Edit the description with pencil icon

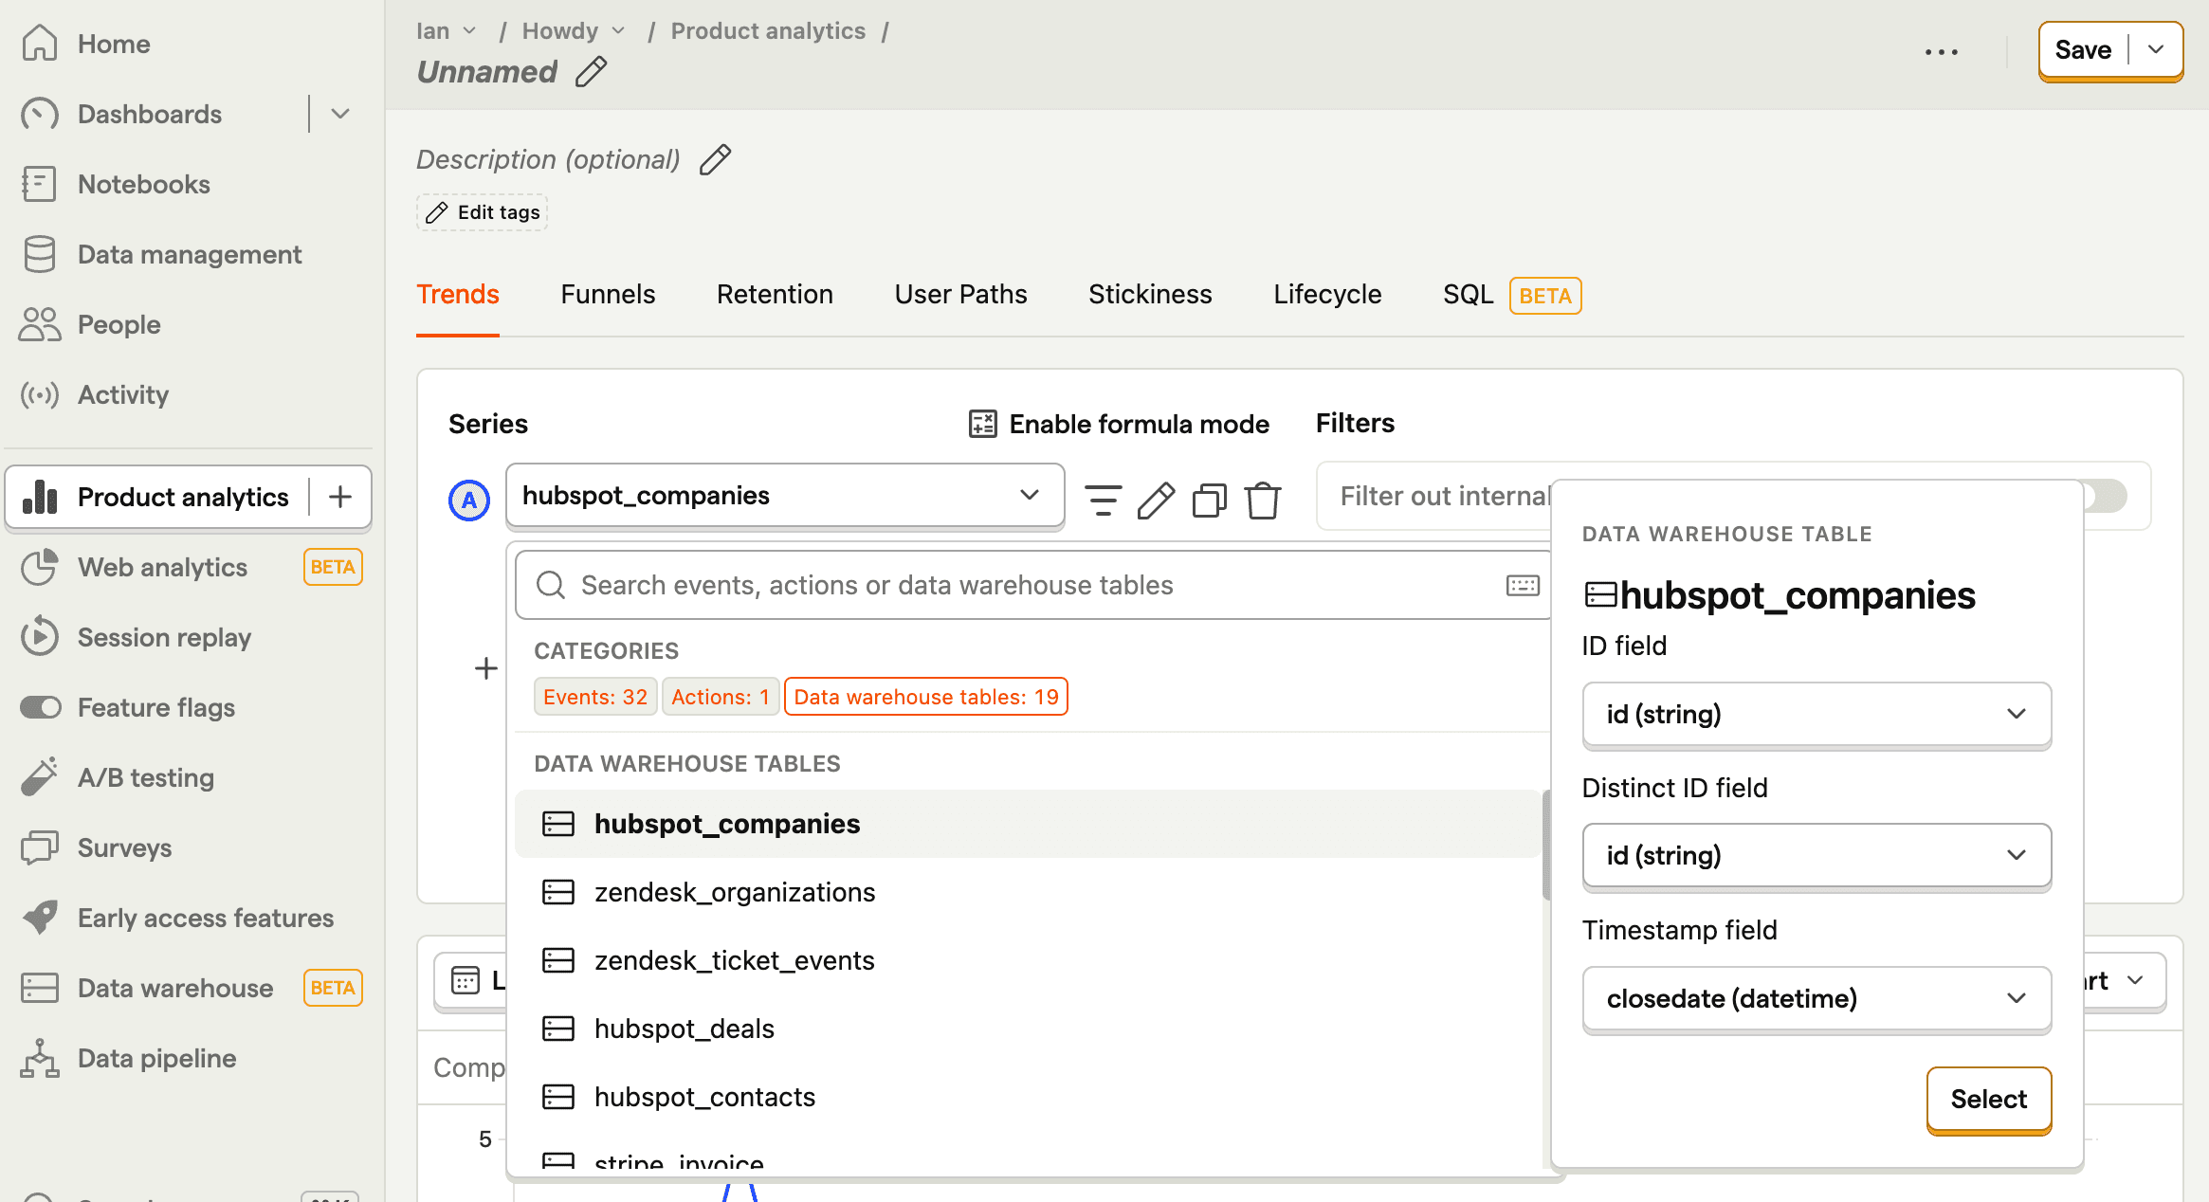pos(716,159)
